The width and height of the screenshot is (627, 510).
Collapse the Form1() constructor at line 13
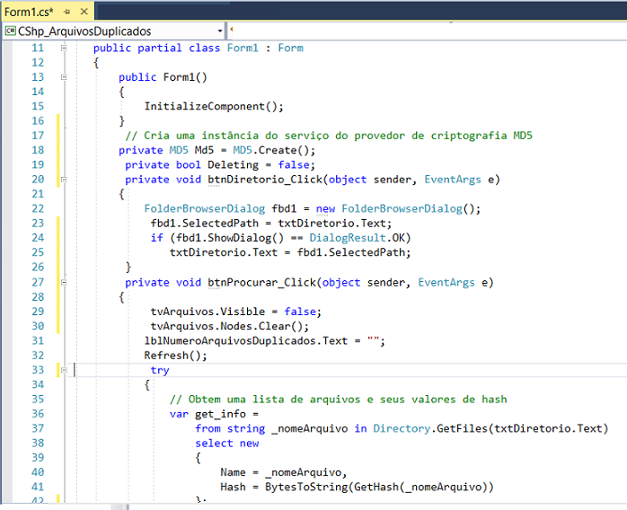(x=64, y=77)
